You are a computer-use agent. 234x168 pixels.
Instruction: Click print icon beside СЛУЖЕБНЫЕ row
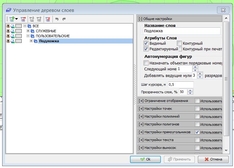(13, 31)
